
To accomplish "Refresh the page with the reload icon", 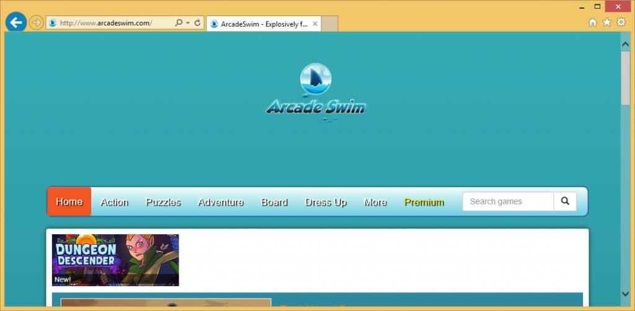I will click(197, 23).
